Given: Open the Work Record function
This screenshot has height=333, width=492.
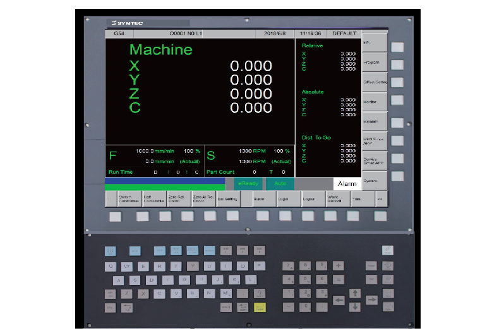Looking at the screenshot, I should [335, 198].
